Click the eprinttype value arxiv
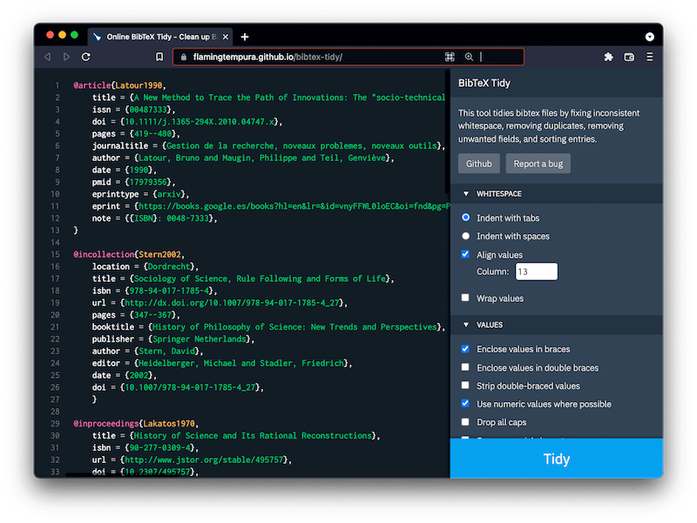The width and height of the screenshot is (697, 523). point(169,194)
